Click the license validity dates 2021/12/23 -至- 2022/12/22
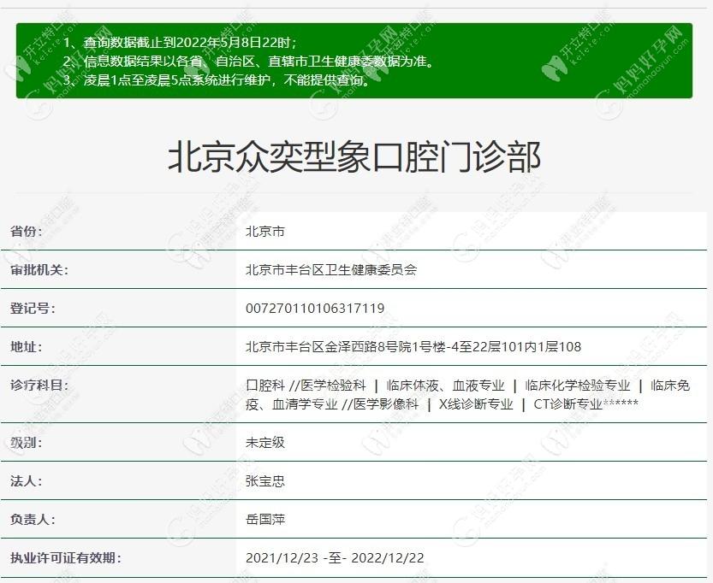 (x=334, y=558)
